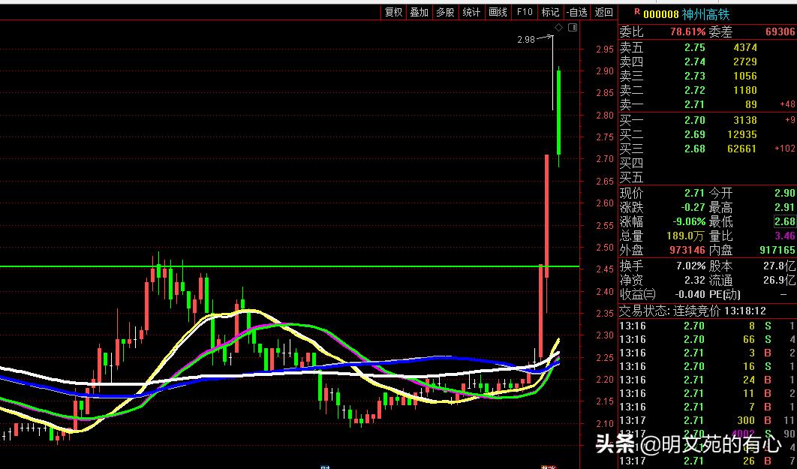Click the 买五 bid row label
This screenshot has height=469, width=797.
631,177
